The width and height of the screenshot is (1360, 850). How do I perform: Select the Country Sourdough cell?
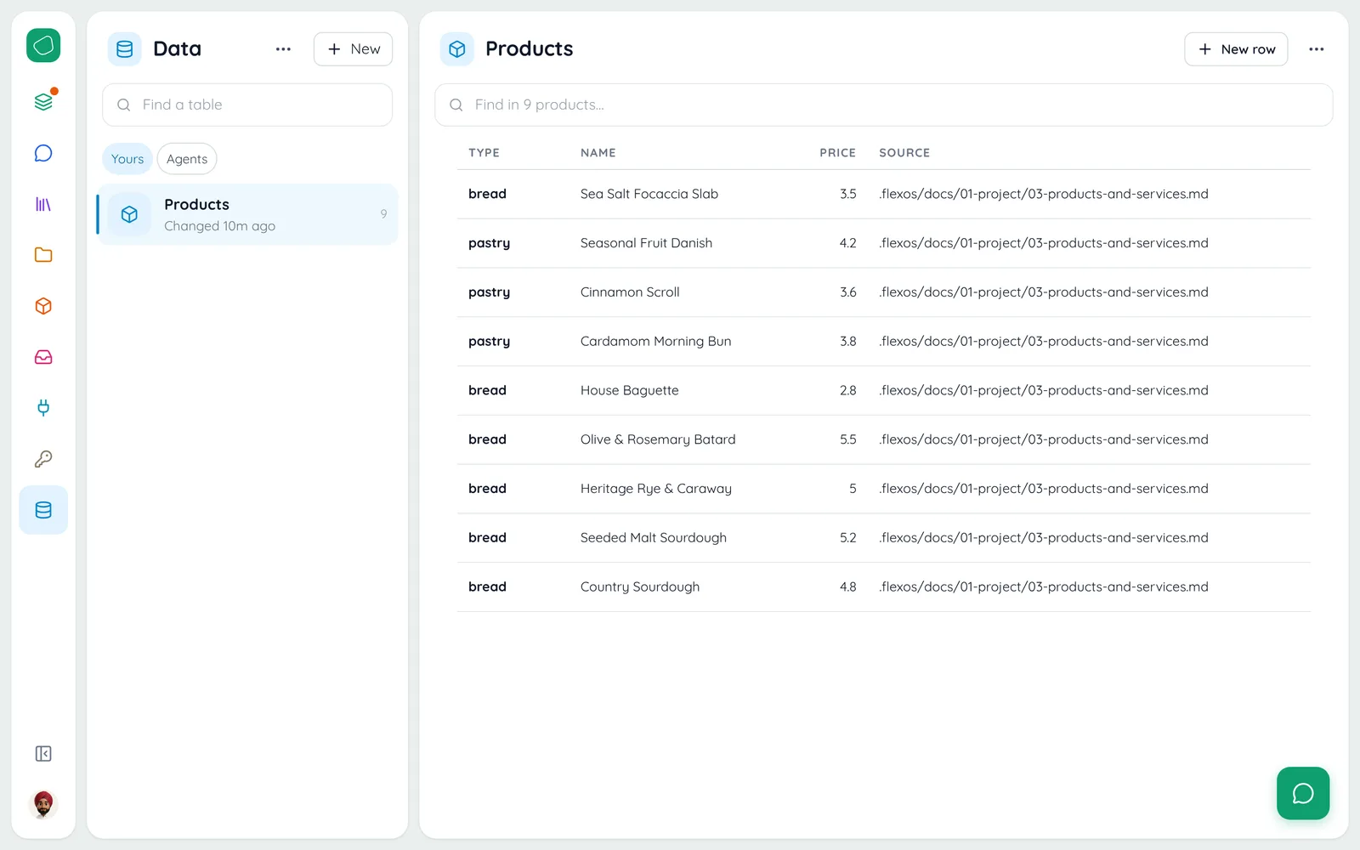click(640, 587)
